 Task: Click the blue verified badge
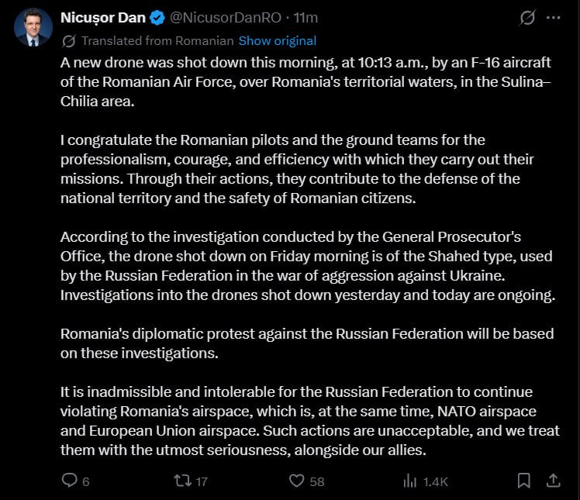point(157,18)
